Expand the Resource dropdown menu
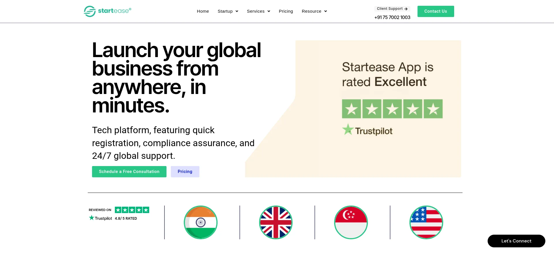Image resolution: width=554 pixels, height=256 pixels. [x=314, y=11]
